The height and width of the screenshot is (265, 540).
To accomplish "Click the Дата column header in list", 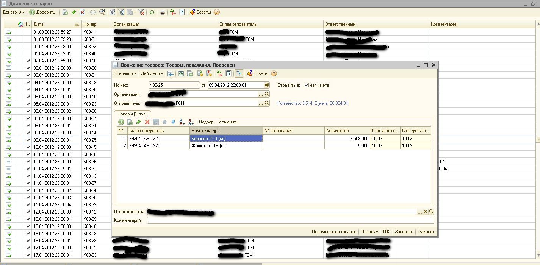I will click(56, 24).
